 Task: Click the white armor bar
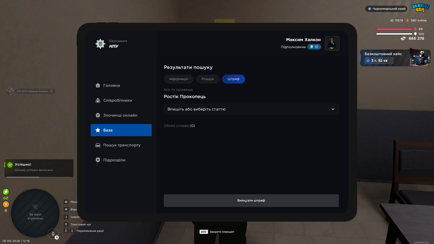pyautogui.click(x=394, y=34)
